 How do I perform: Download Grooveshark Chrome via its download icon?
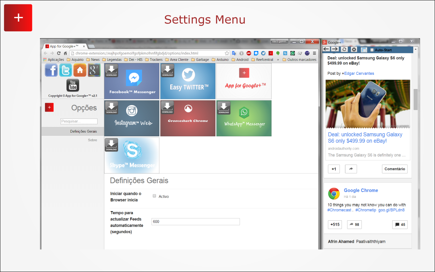[x=168, y=108]
